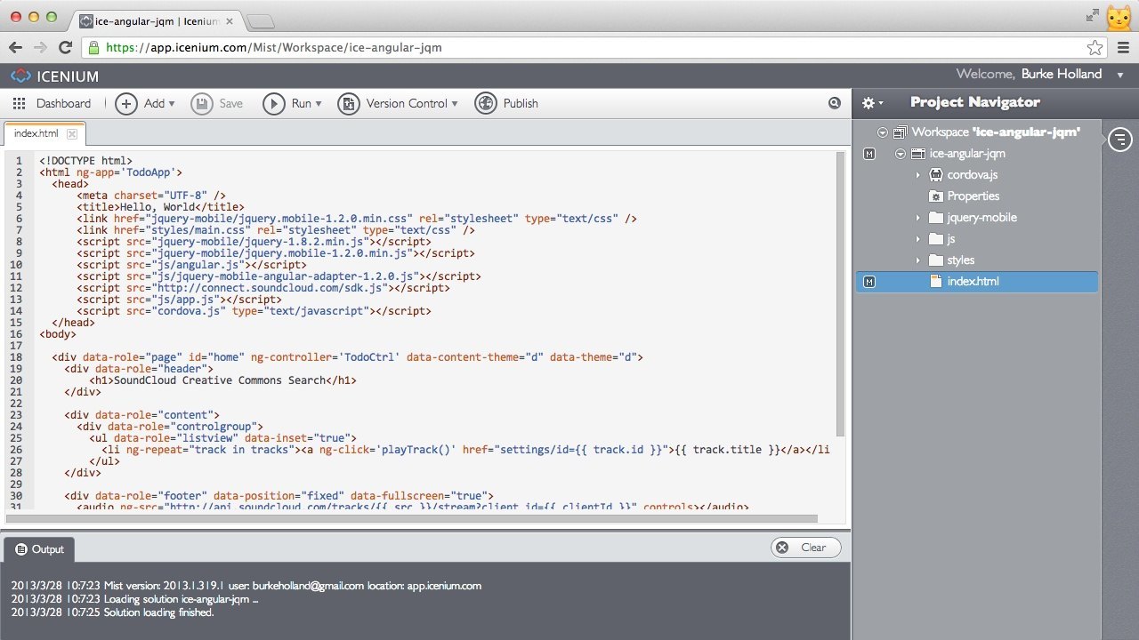Select the index.html row in navigator

point(976,282)
